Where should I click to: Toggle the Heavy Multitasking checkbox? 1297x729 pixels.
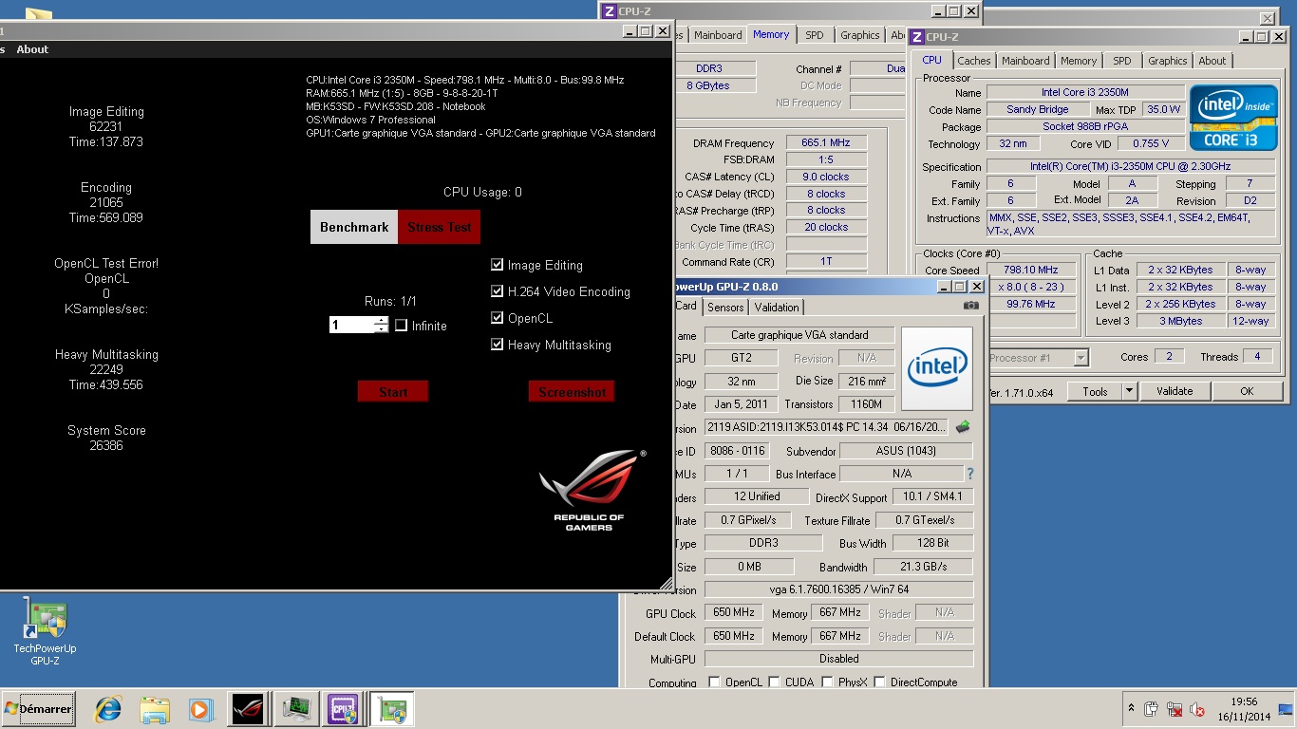point(498,345)
